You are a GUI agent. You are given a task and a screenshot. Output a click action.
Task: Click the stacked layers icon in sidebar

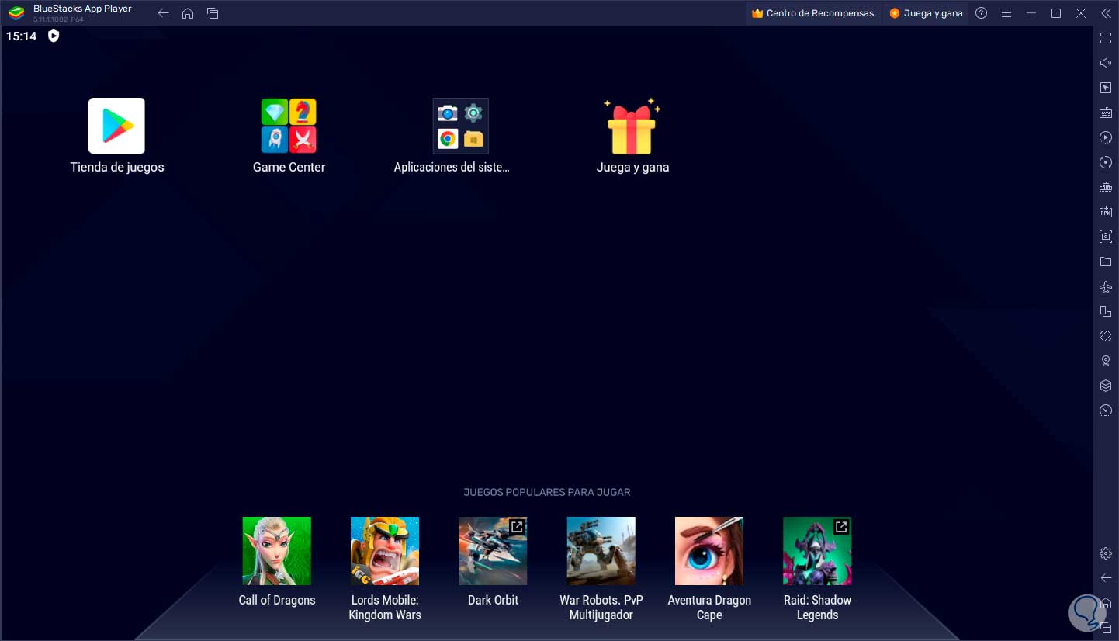tap(1106, 386)
